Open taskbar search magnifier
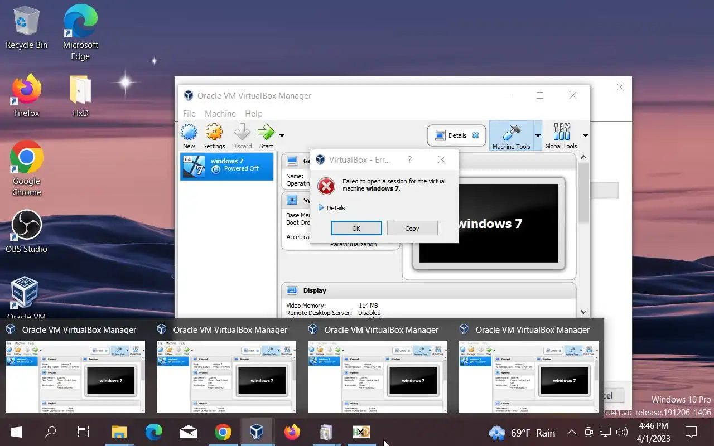Image resolution: width=714 pixels, height=446 pixels. (x=50, y=432)
